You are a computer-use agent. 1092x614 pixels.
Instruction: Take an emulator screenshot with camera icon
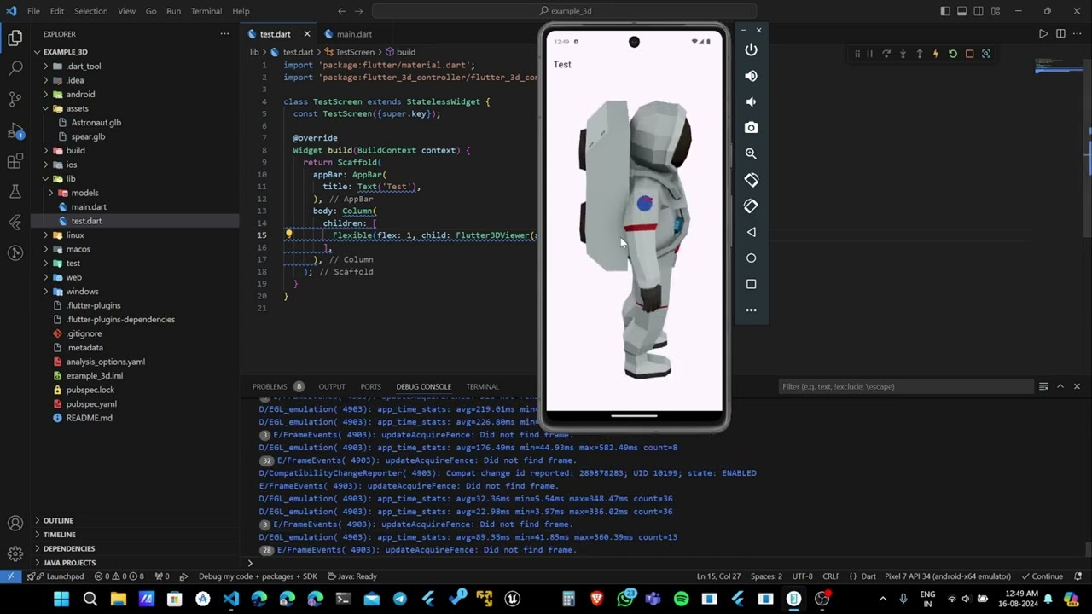[x=751, y=128]
